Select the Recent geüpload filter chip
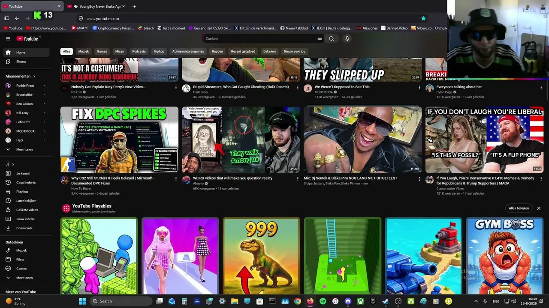 tap(243, 51)
